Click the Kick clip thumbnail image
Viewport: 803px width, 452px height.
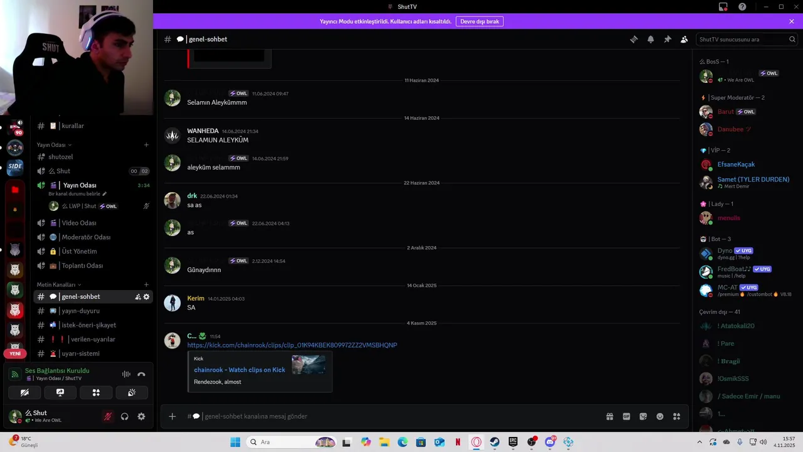308,365
